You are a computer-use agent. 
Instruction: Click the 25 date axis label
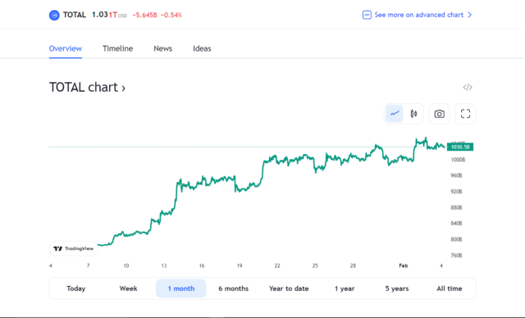[315, 266]
